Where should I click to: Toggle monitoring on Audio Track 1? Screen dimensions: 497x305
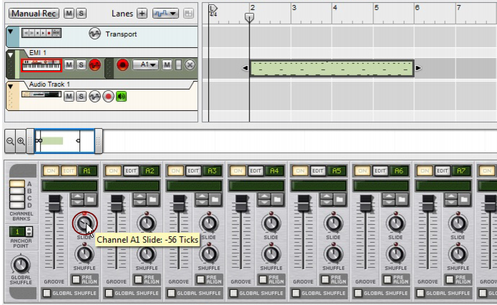121,96
